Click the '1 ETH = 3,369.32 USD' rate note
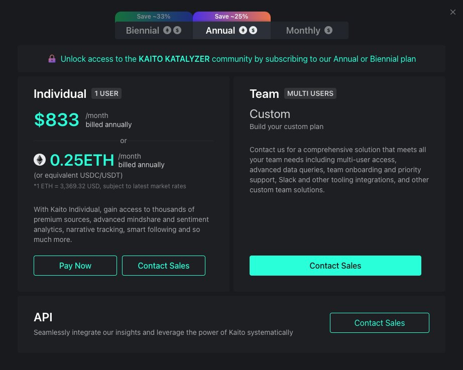 click(110, 186)
